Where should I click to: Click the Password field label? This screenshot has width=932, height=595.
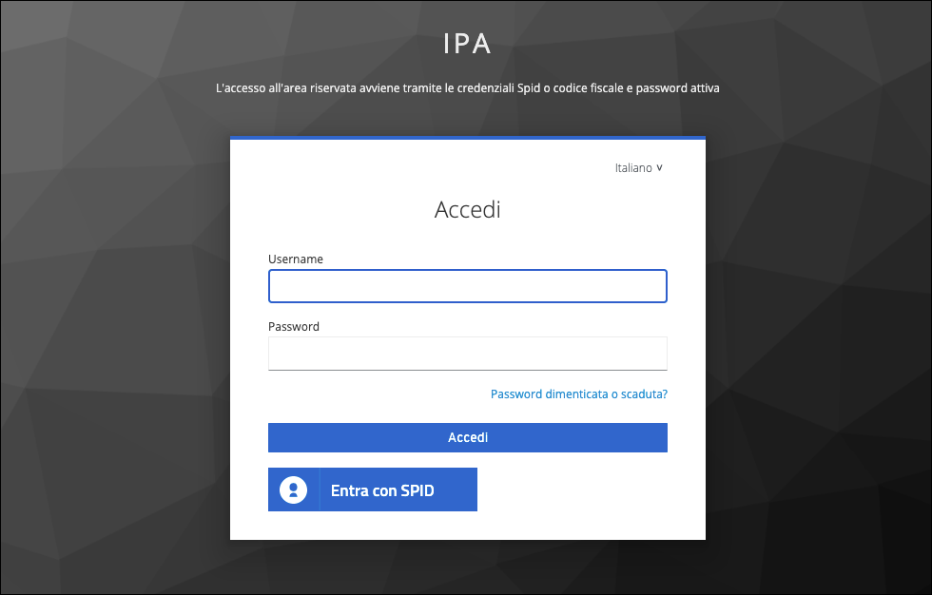[x=294, y=326]
